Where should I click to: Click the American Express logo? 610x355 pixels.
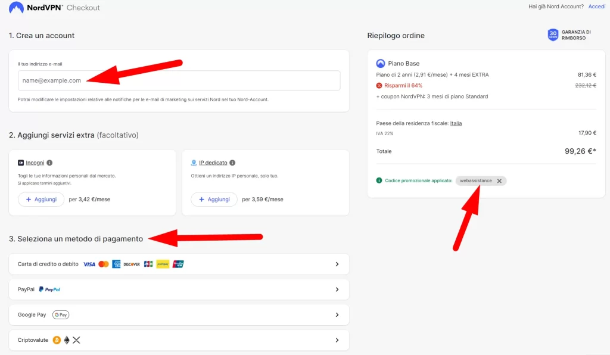[116, 264]
